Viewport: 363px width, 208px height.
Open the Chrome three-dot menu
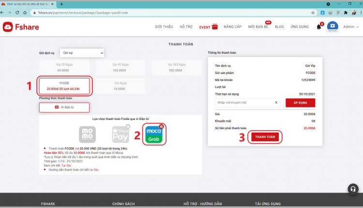(361, 13)
